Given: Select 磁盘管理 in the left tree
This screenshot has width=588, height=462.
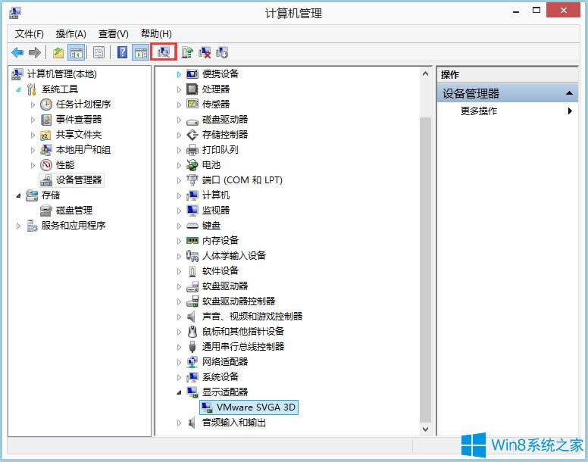Looking at the screenshot, I should [x=73, y=210].
